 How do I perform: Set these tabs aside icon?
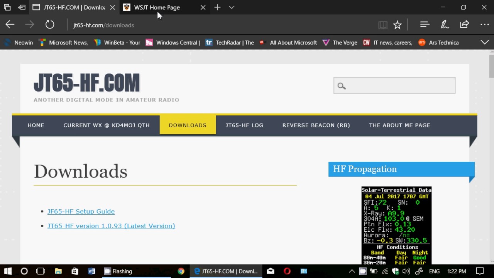(22, 7)
